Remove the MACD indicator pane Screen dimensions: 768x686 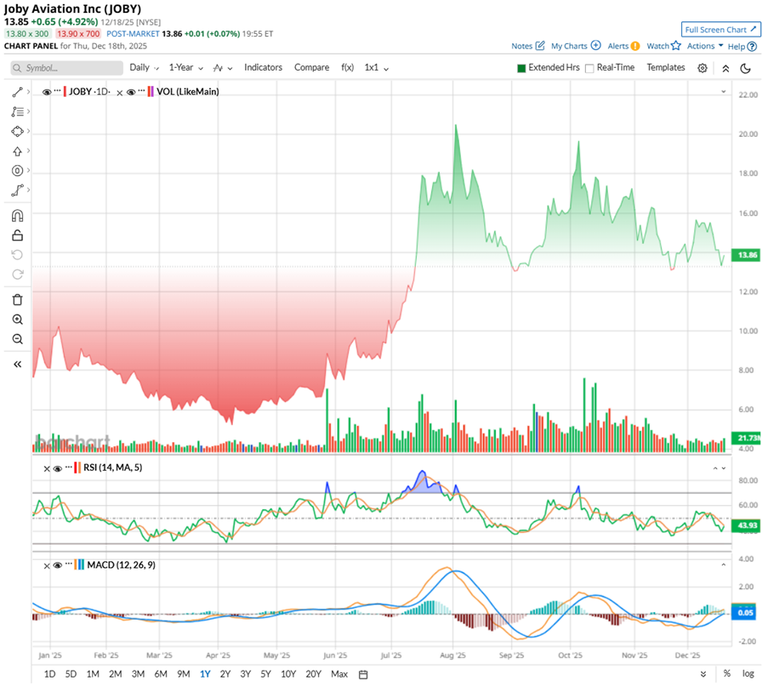(47, 565)
